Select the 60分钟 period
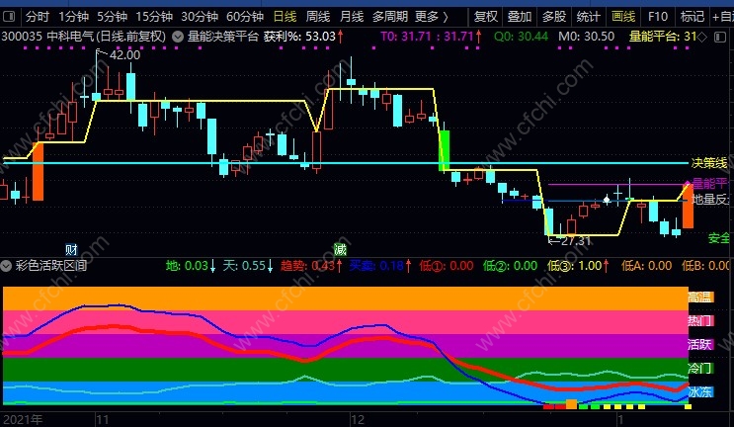 (x=245, y=18)
